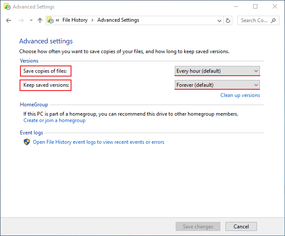Click the shield icon beside event logs

pos(27,142)
